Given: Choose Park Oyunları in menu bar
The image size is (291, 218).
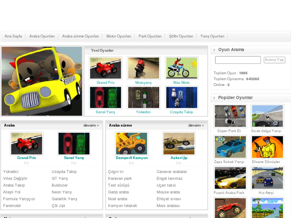Looking at the screenshot, I should (150, 36).
